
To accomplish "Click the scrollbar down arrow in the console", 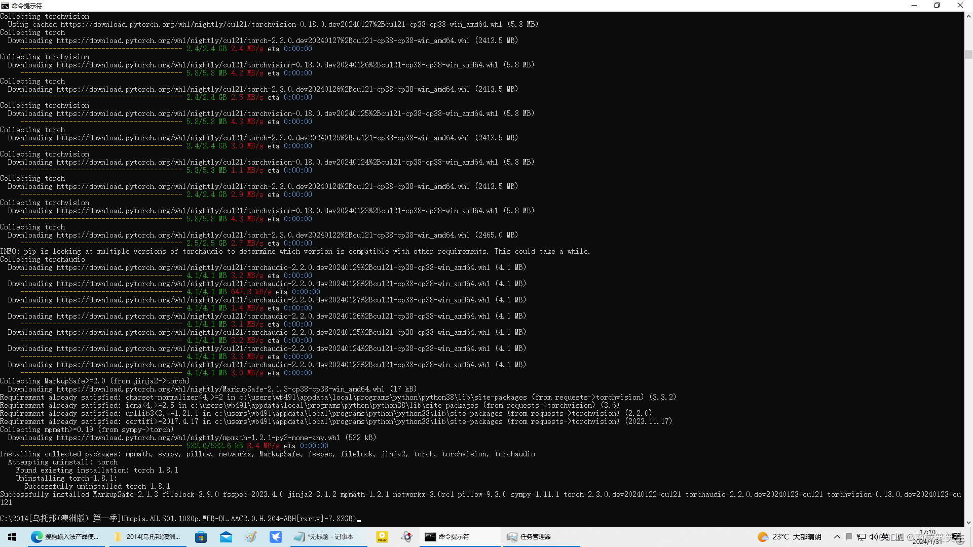I will (x=968, y=522).
